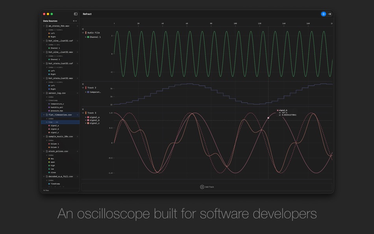The height and width of the screenshot is (234, 374).
Task: Collapse the Track 2 chevron
Action: [x=83, y=88]
